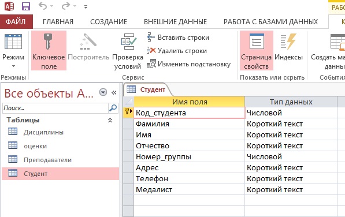Click the Access application logo icon

(9, 6)
